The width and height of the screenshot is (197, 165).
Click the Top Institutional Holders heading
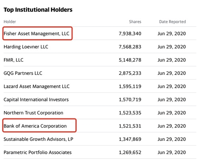pyautogui.click(x=38, y=10)
